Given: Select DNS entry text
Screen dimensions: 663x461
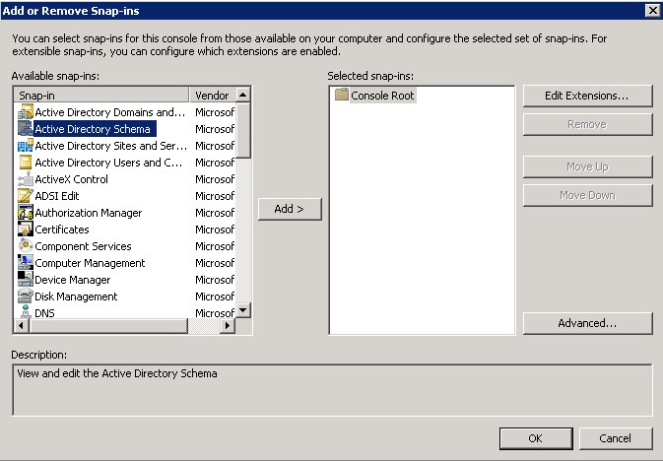Looking at the screenshot, I should coord(44,313).
